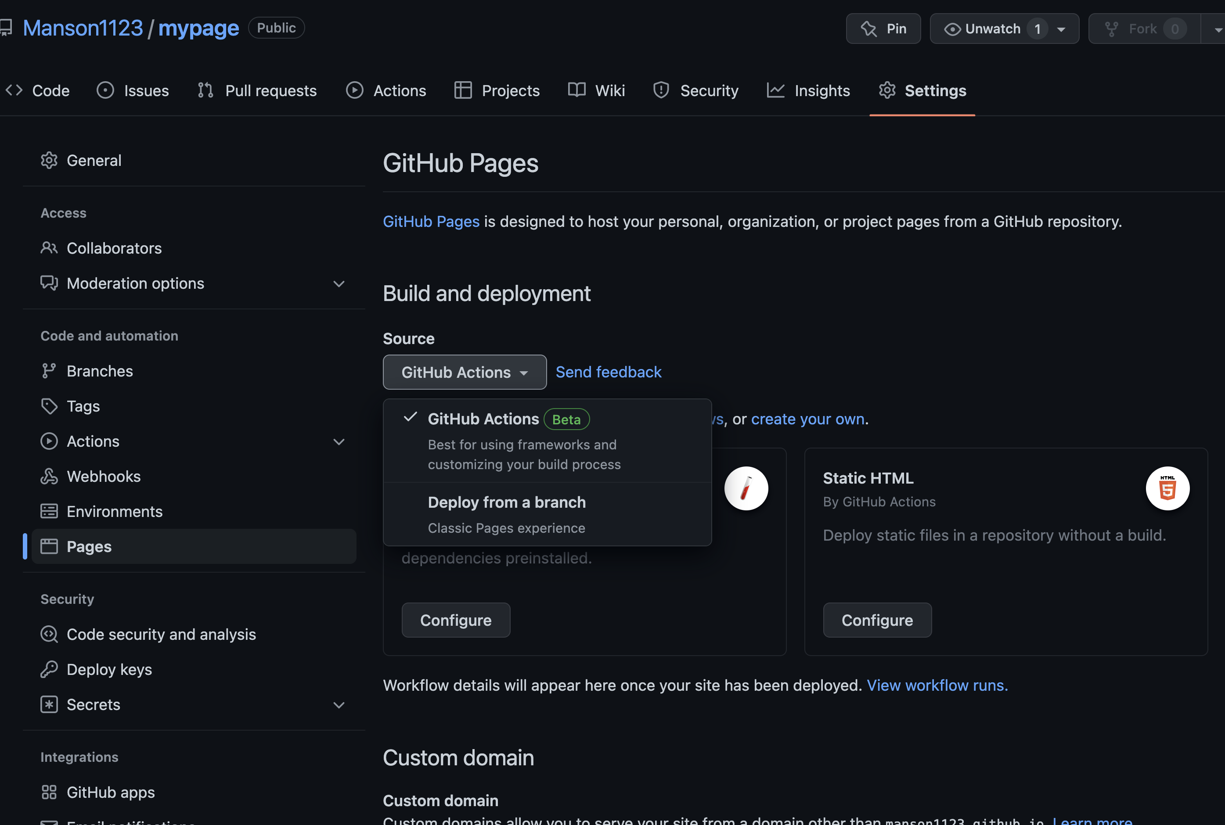Open the Projects tab

click(x=497, y=90)
